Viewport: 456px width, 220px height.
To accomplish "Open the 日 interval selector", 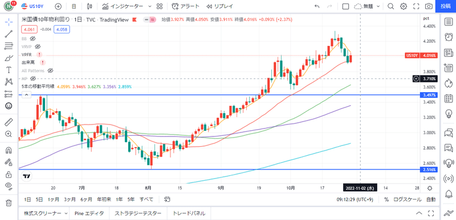I will pyautogui.click(x=74, y=6).
